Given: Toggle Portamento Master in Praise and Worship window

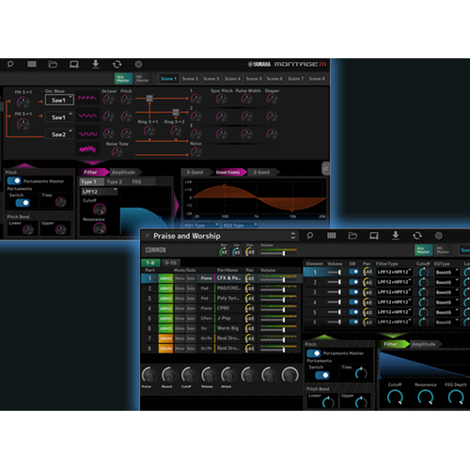Looking at the screenshot, I should pos(314,353).
